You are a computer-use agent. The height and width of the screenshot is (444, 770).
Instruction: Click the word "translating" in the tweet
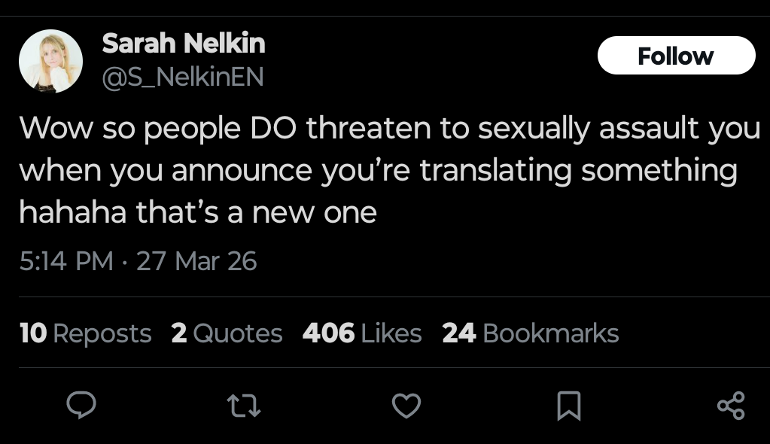pyautogui.click(x=497, y=171)
